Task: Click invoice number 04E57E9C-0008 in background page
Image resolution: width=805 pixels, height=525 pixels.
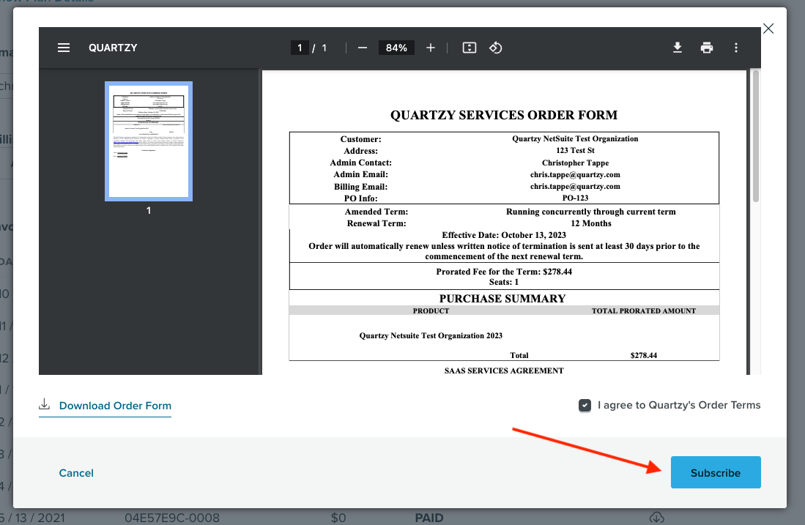Action: [x=172, y=518]
